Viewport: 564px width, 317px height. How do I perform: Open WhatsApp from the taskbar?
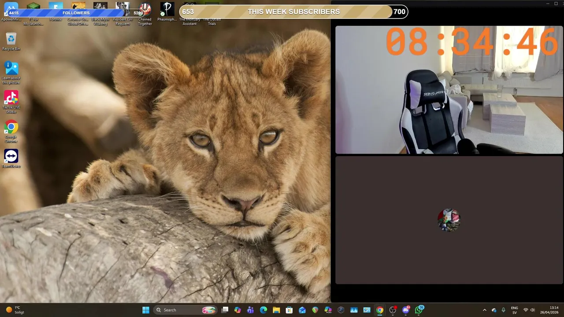click(419, 310)
